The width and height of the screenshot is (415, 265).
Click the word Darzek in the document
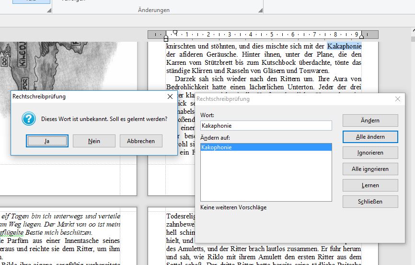[185, 79]
